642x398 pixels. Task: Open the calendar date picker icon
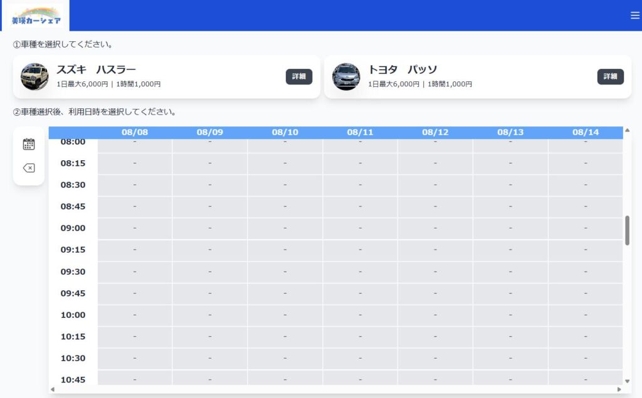coord(29,145)
